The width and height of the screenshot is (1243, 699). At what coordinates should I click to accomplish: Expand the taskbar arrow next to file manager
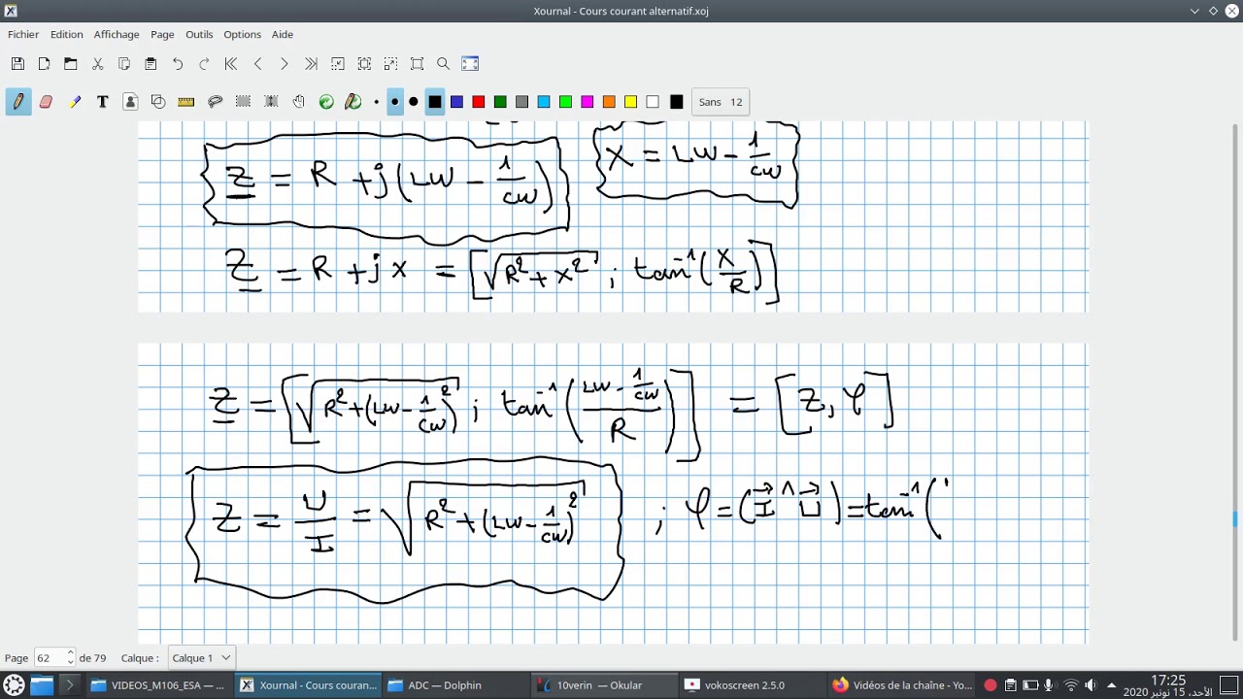69,685
